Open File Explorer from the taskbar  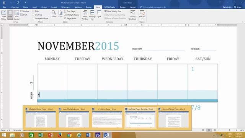(12, 135)
